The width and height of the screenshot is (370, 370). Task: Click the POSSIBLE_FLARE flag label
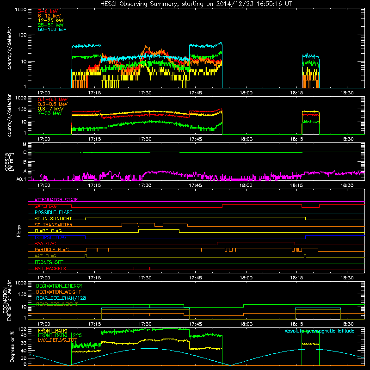pos(53,212)
